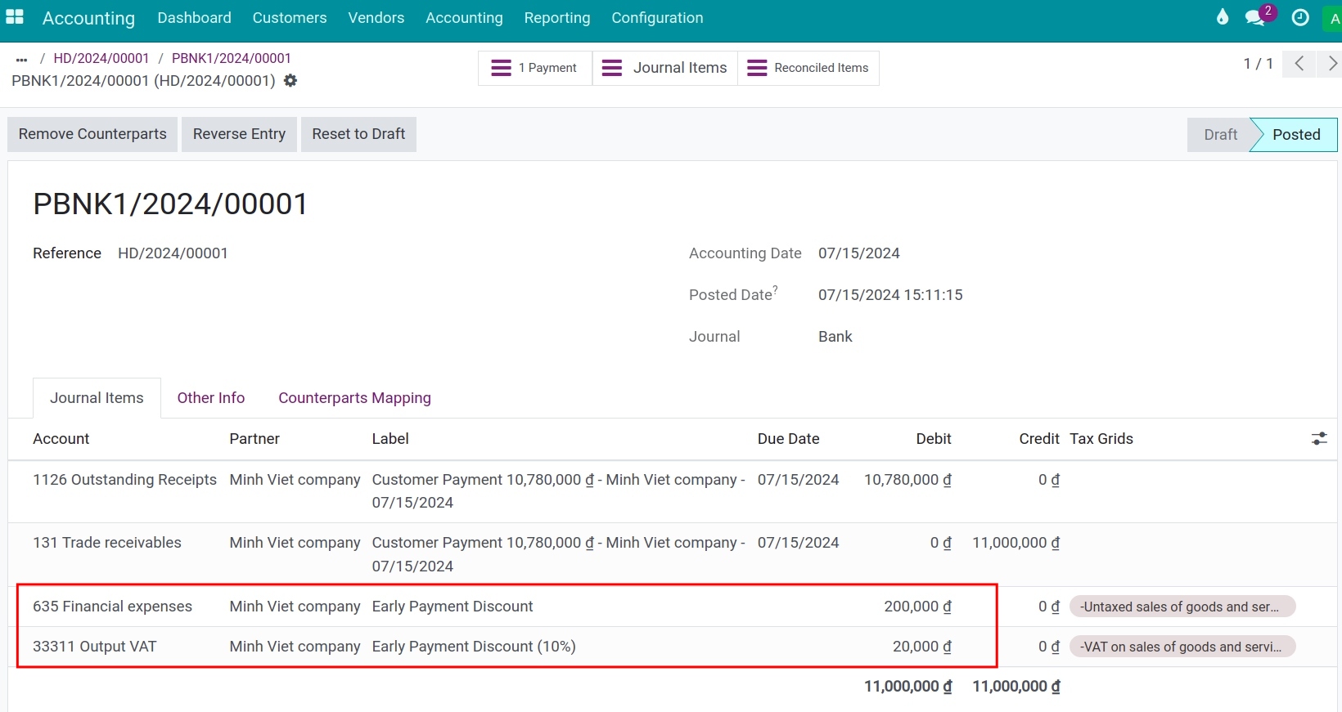Switch to Other Info tab
The height and width of the screenshot is (712, 1342).
pyautogui.click(x=211, y=398)
